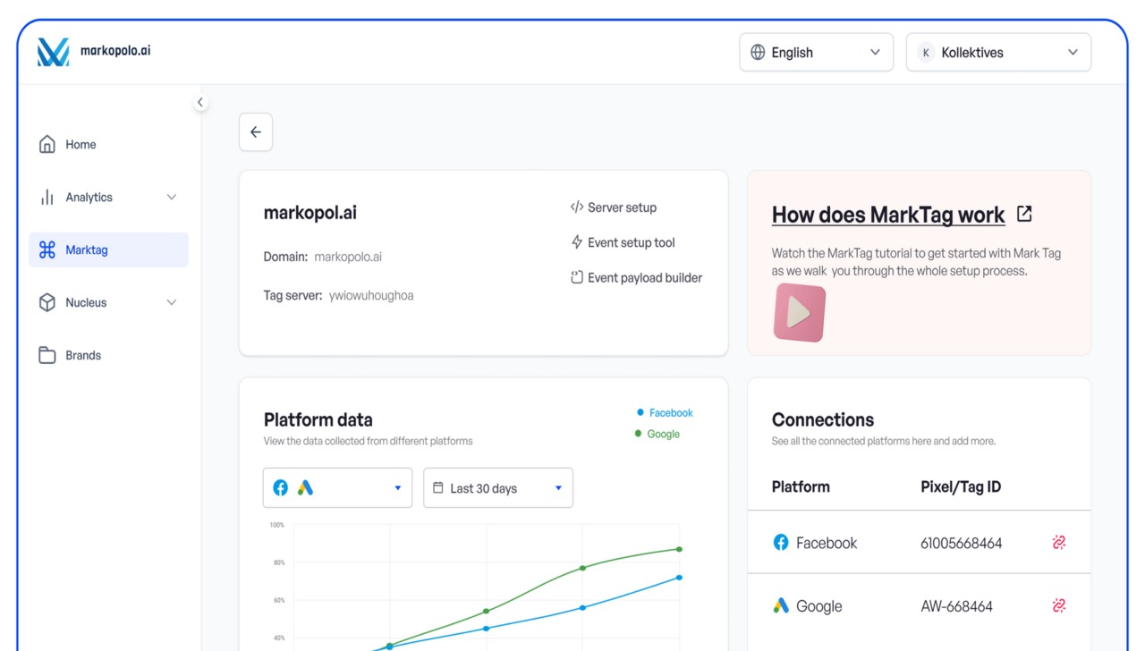The image size is (1145, 651).
Task: Go back using the arrow button
Action: coord(256,132)
